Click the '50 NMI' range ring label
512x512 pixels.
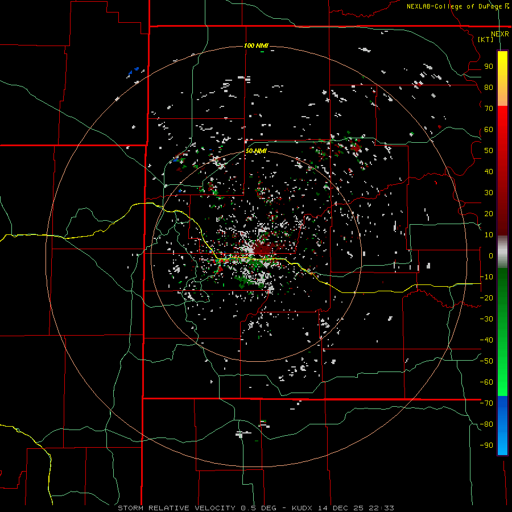tap(256, 151)
